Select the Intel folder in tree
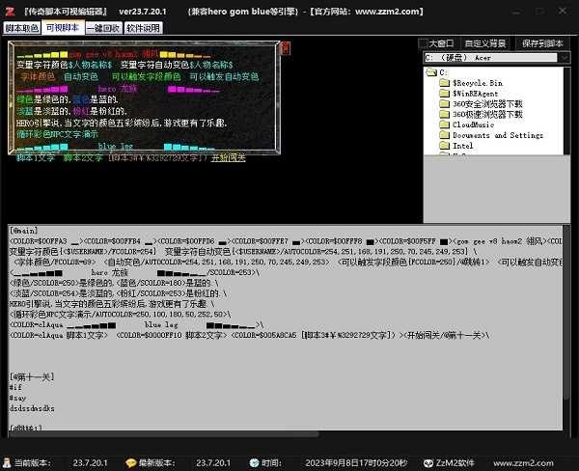This screenshot has width=579, height=471. pos(463,146)
